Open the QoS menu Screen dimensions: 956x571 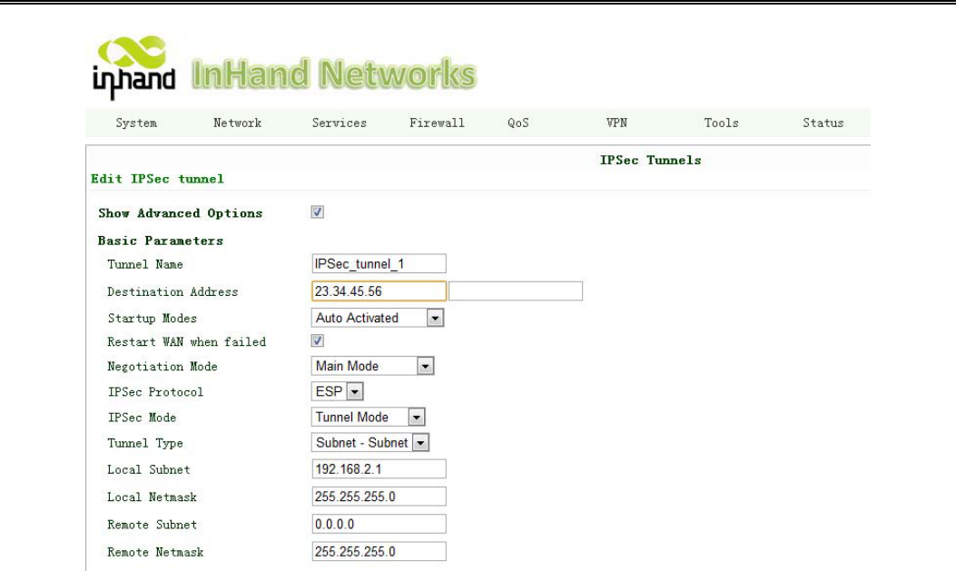(x=518, y=123)
